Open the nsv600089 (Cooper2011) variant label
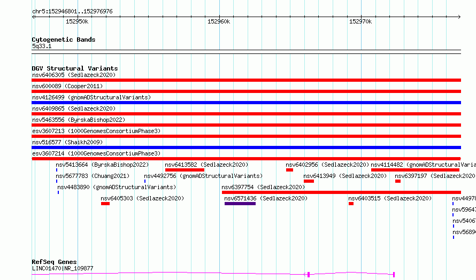Image resolution: width=476 pixels, height=280 pixels. click(x=67, y=86)
